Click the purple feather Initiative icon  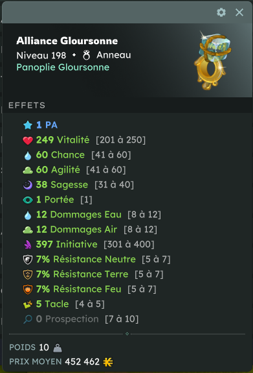tap(28, 245)
